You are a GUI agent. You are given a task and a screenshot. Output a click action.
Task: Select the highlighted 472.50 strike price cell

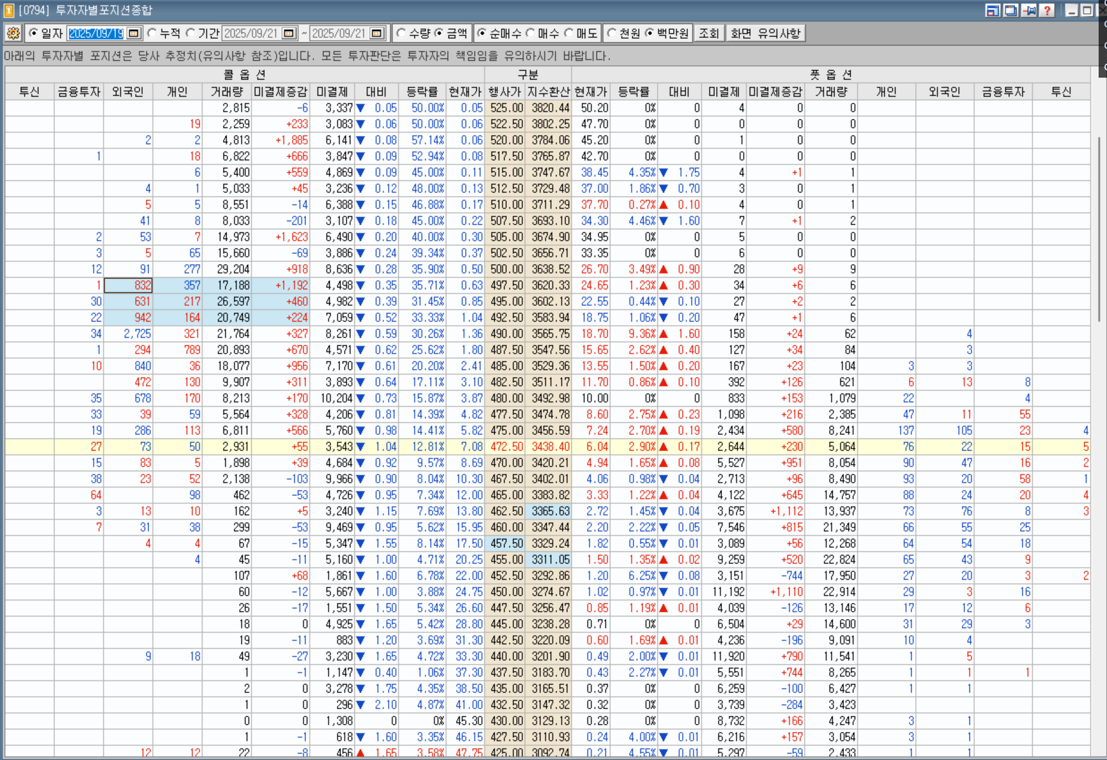coord(506,447)
